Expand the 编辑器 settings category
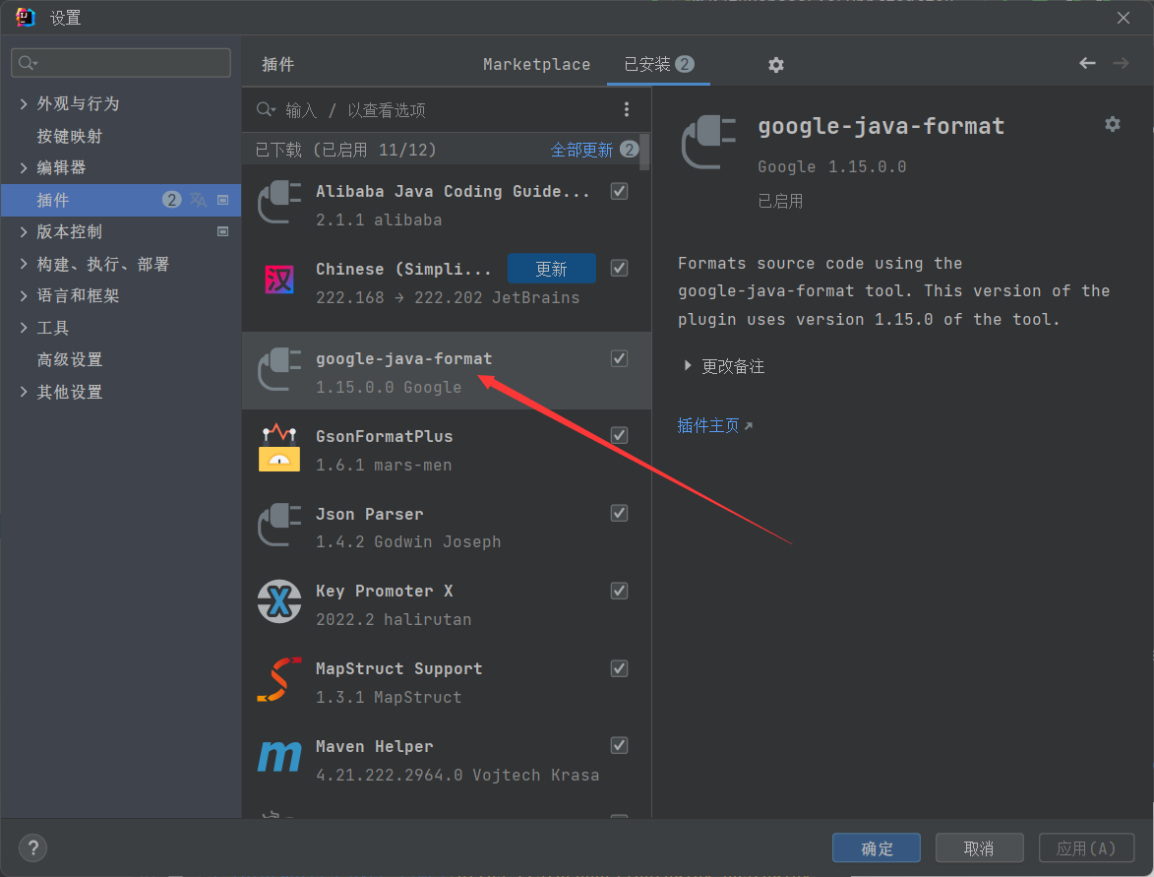The image size is (1154, 877). tap(24, 168)
